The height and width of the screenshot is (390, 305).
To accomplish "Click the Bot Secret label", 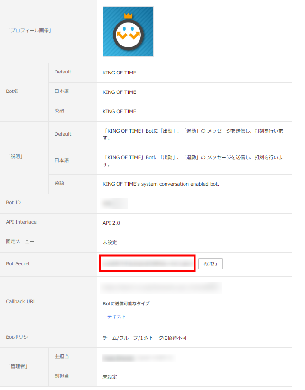I will [x=18, y=263].
